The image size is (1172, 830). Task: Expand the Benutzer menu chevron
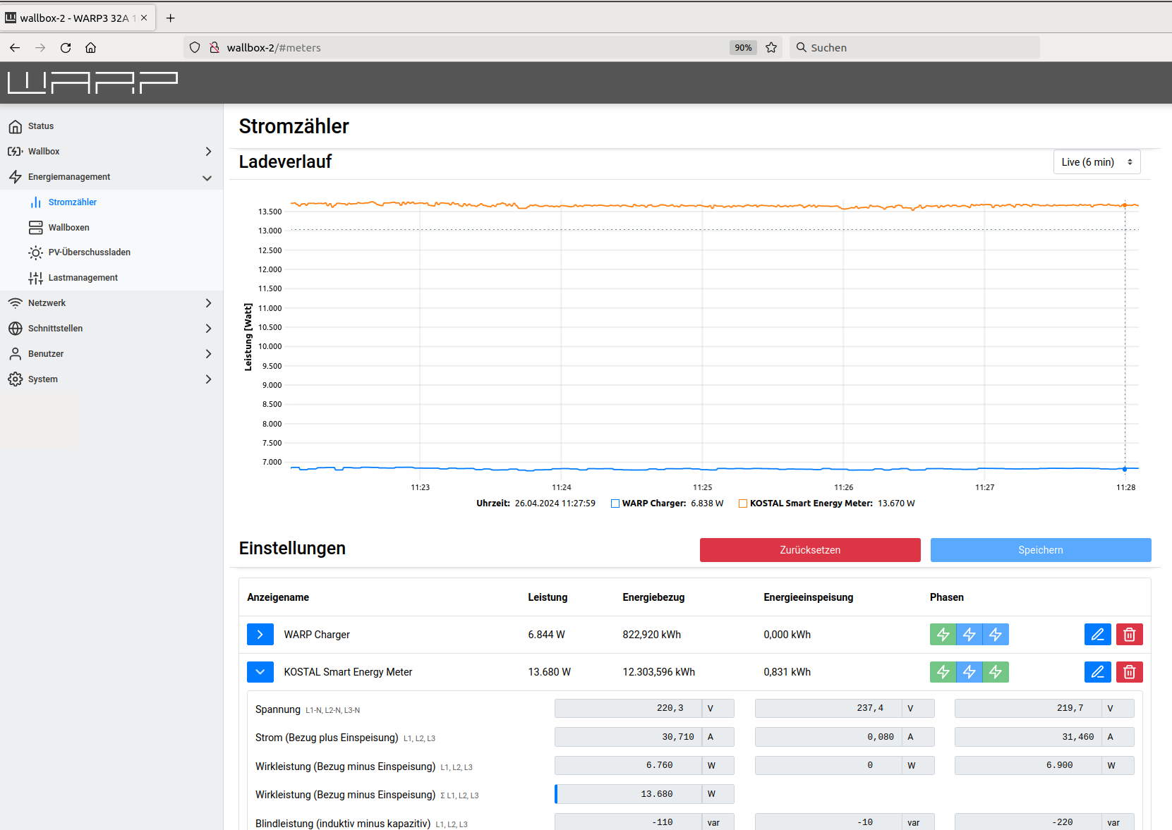pyautogui.click(x=208, y=354)
